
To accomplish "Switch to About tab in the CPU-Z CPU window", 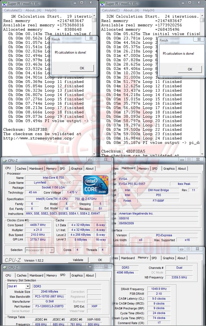I will click(x=90, y=169).
